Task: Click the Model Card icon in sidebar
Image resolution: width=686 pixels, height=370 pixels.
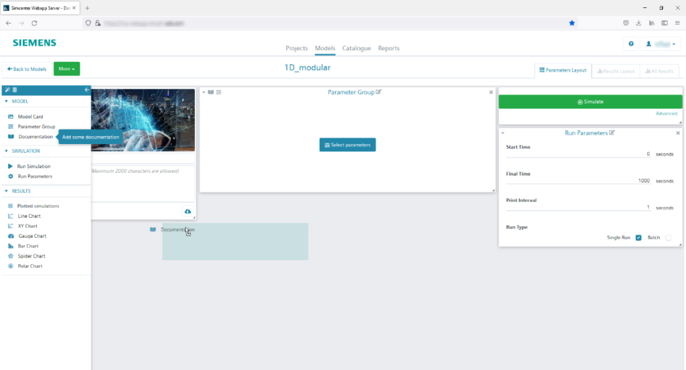Action: tap(11, 117)
